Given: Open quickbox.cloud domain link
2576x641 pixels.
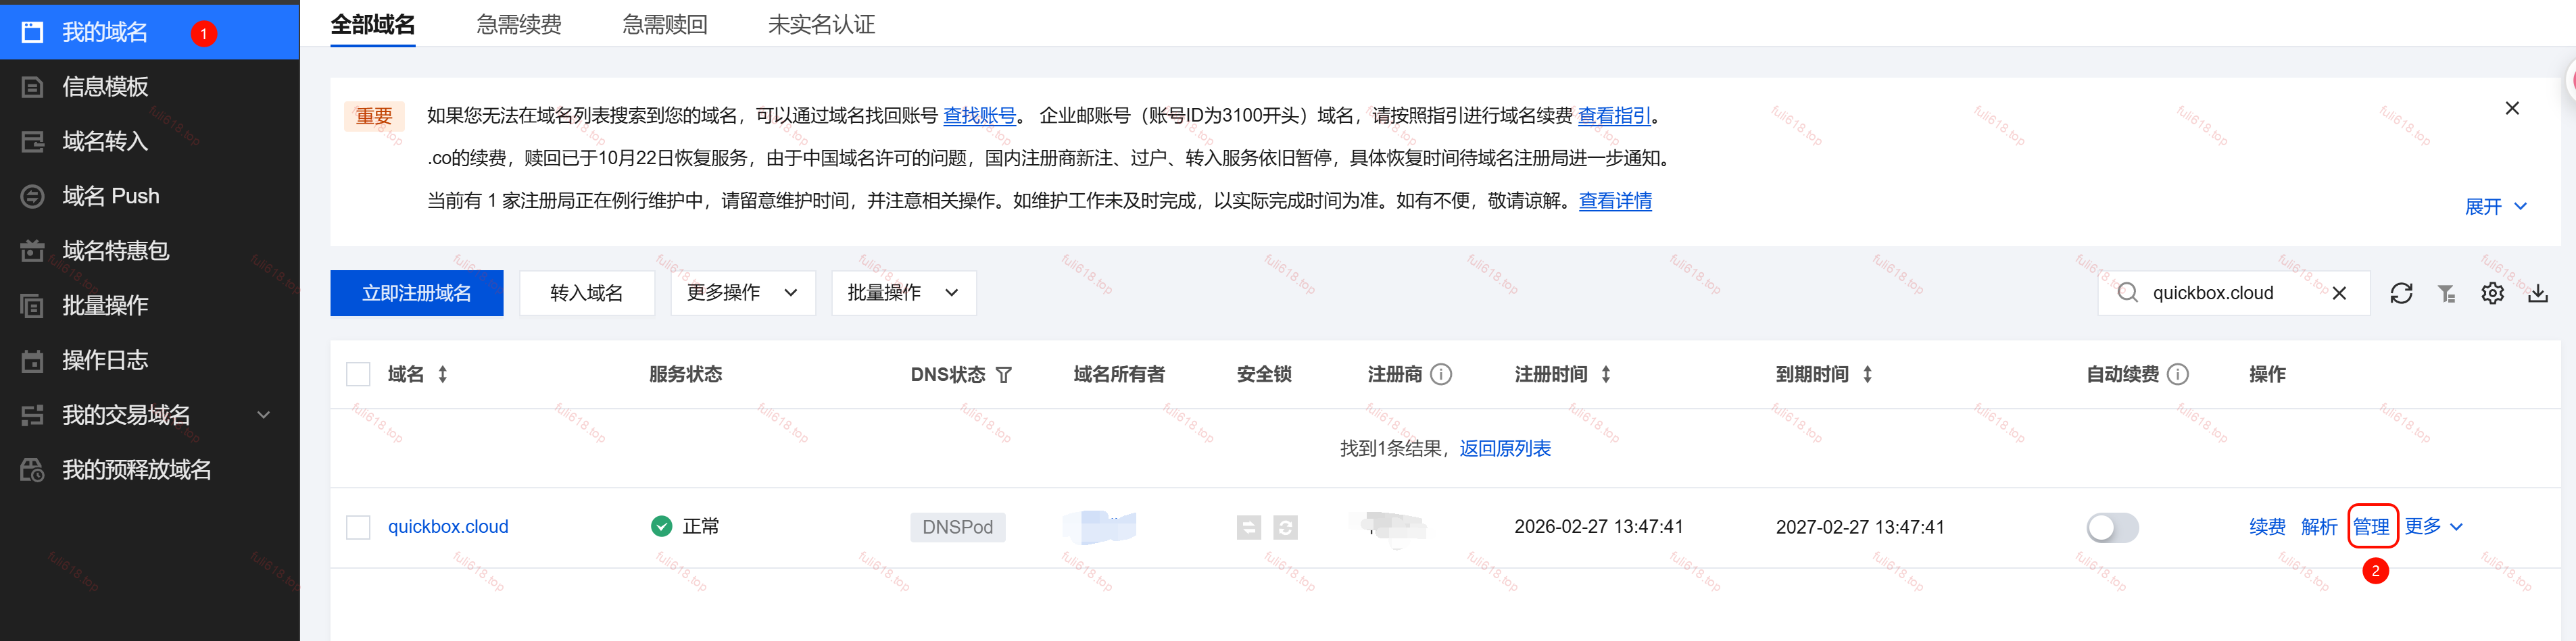Looking at the screenshot, I should pos(448,527).
